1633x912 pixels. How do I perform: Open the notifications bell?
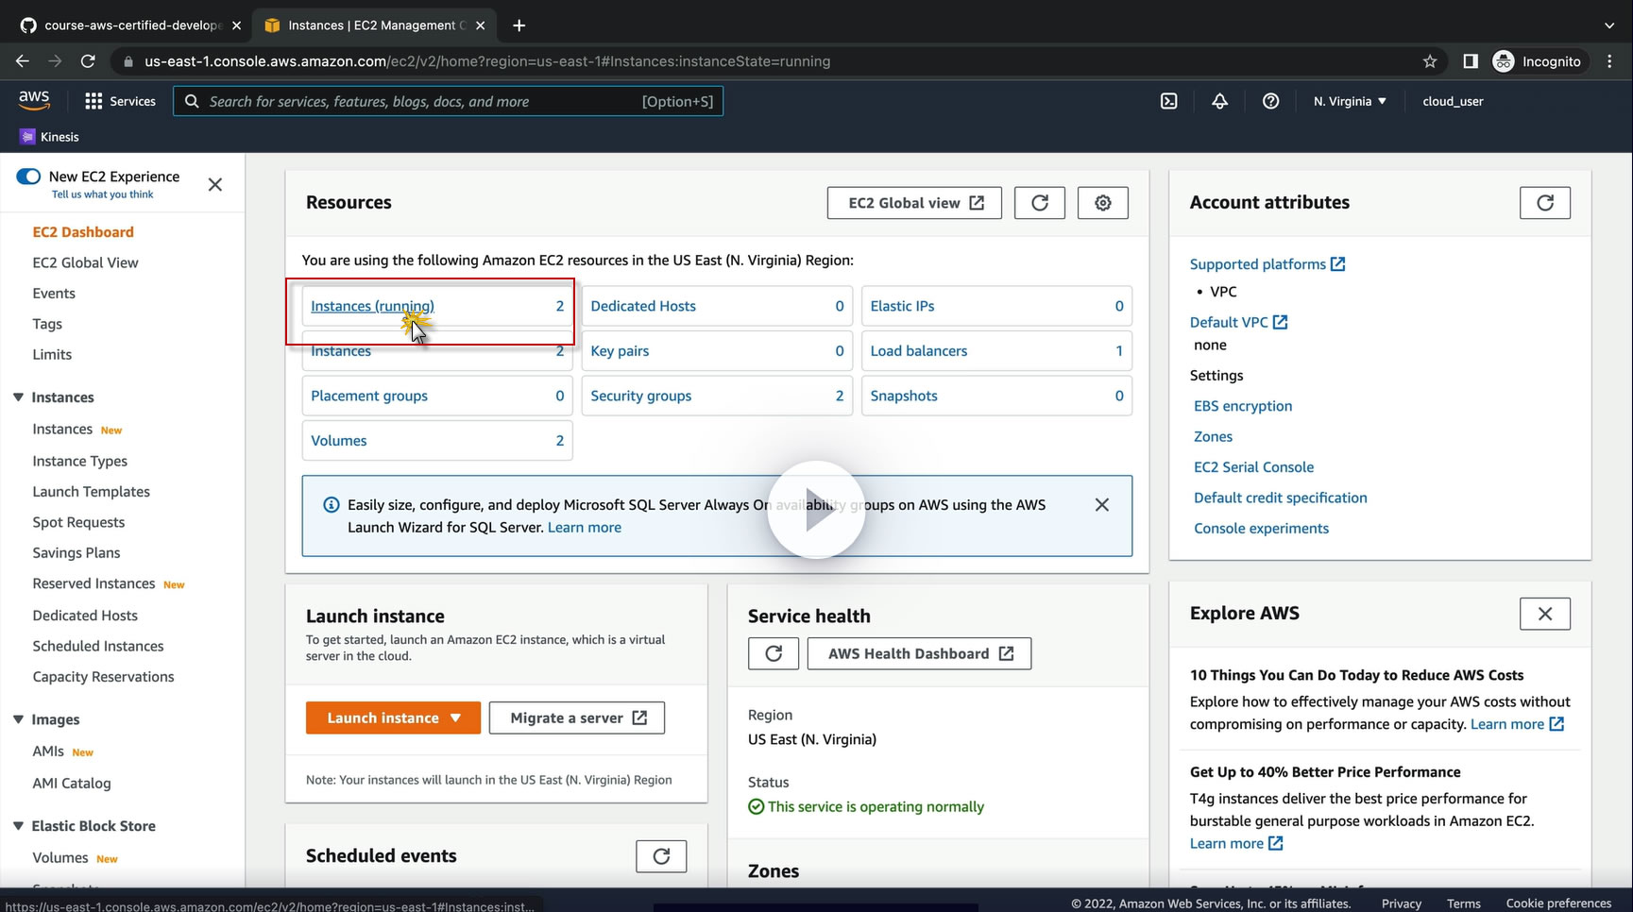(x=1219, y=101)
